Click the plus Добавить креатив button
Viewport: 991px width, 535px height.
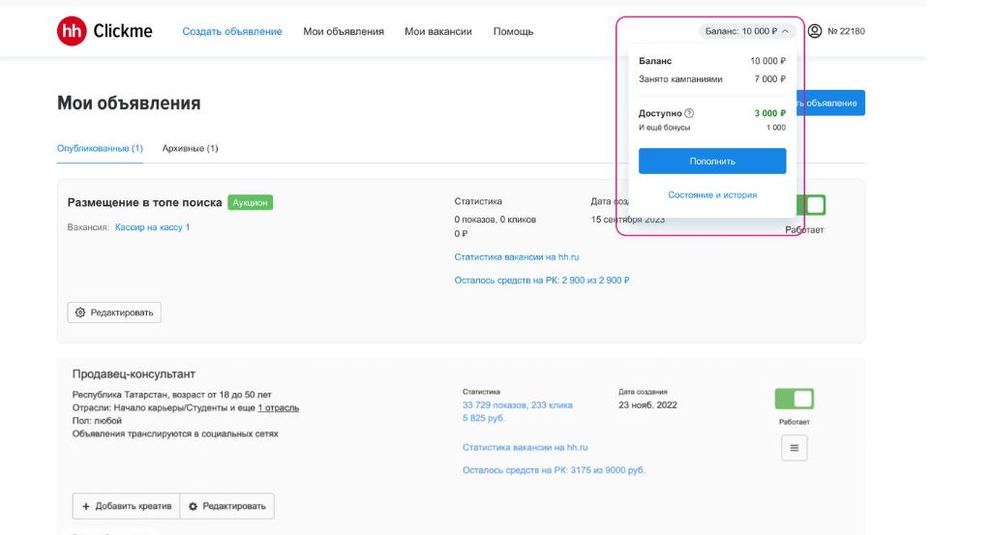tap(126, 506)
